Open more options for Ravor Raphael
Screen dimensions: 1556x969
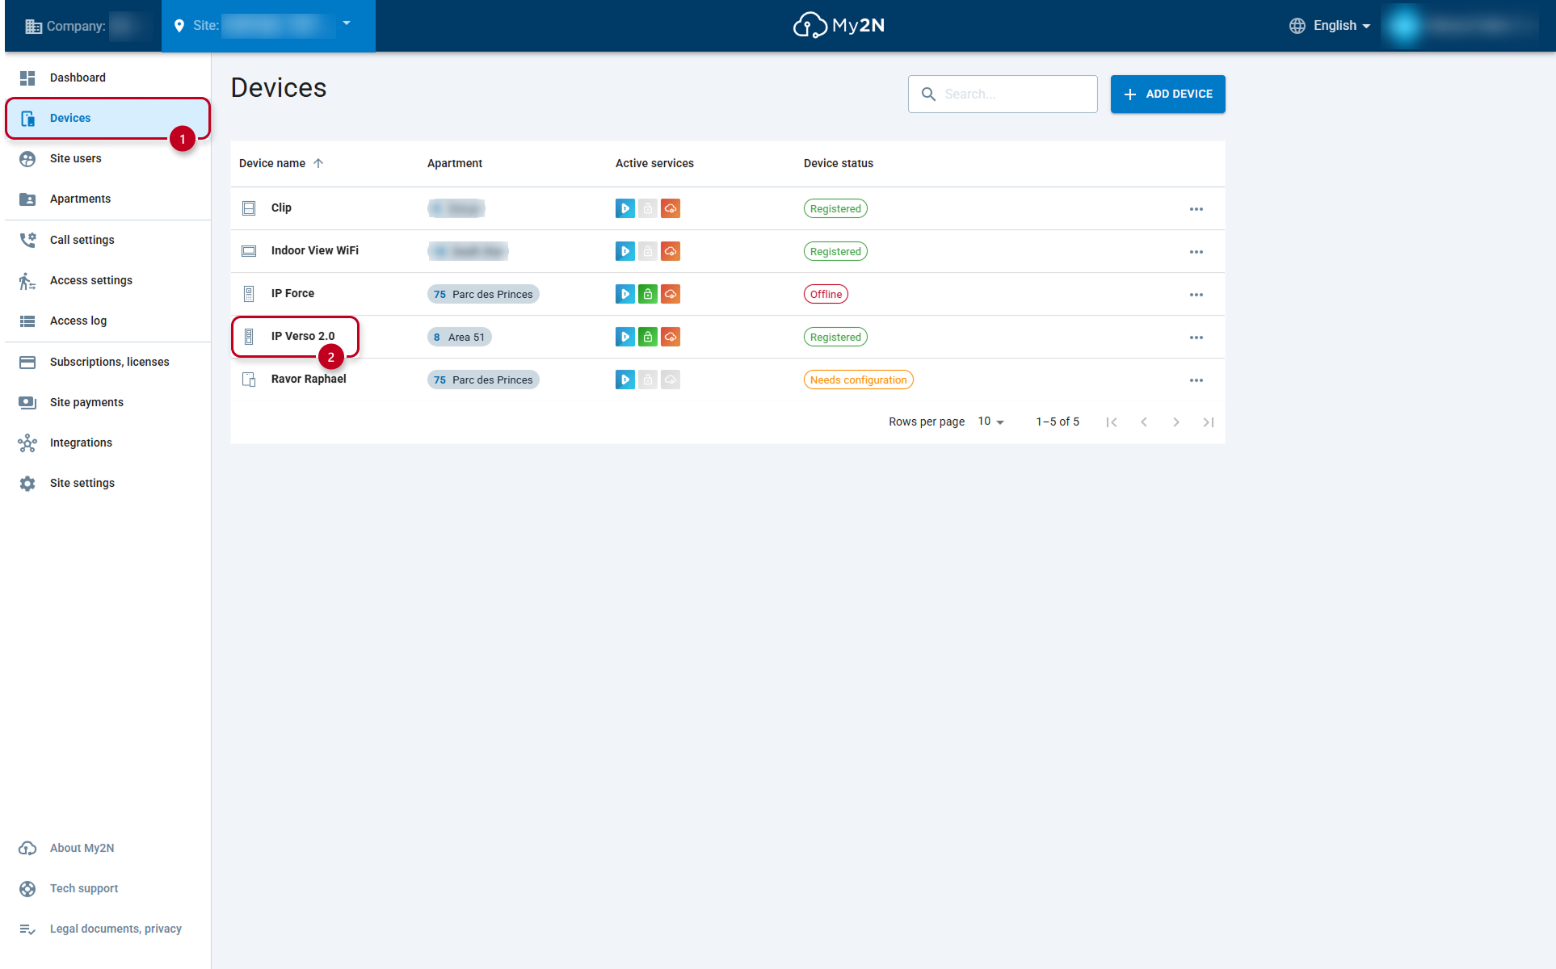click(1196, 380)
